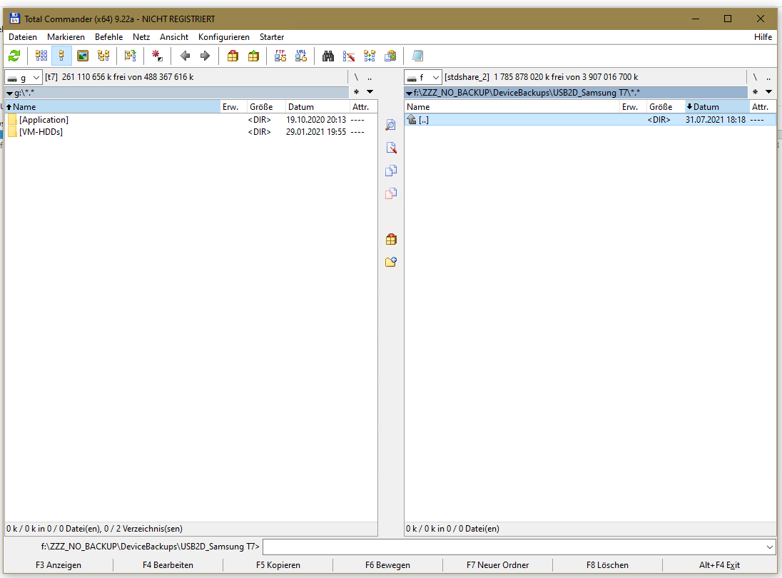Click the Alt+F4 Exit button
782x578 pixels.
click(x=720, y=565)
